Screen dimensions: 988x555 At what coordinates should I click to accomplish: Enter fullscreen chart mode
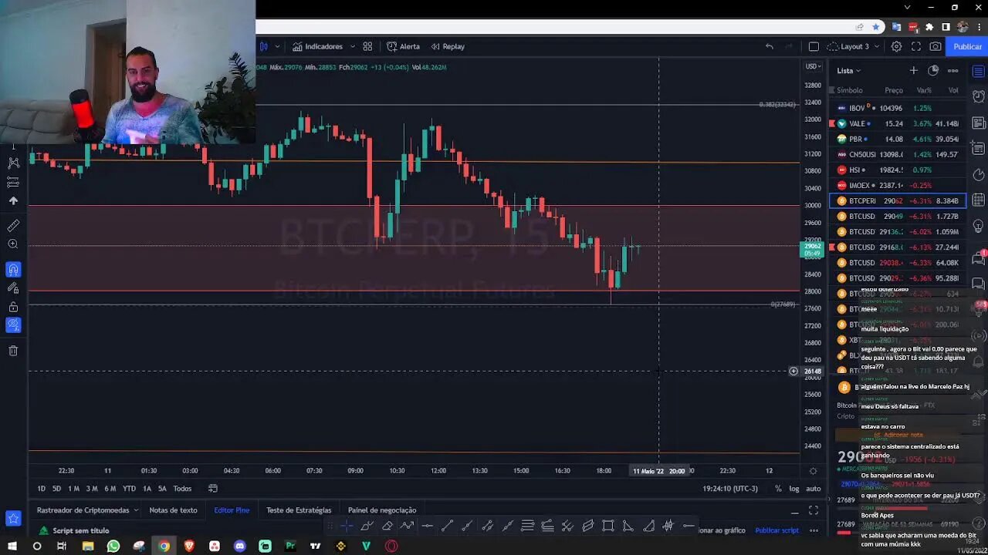(916, 46)
